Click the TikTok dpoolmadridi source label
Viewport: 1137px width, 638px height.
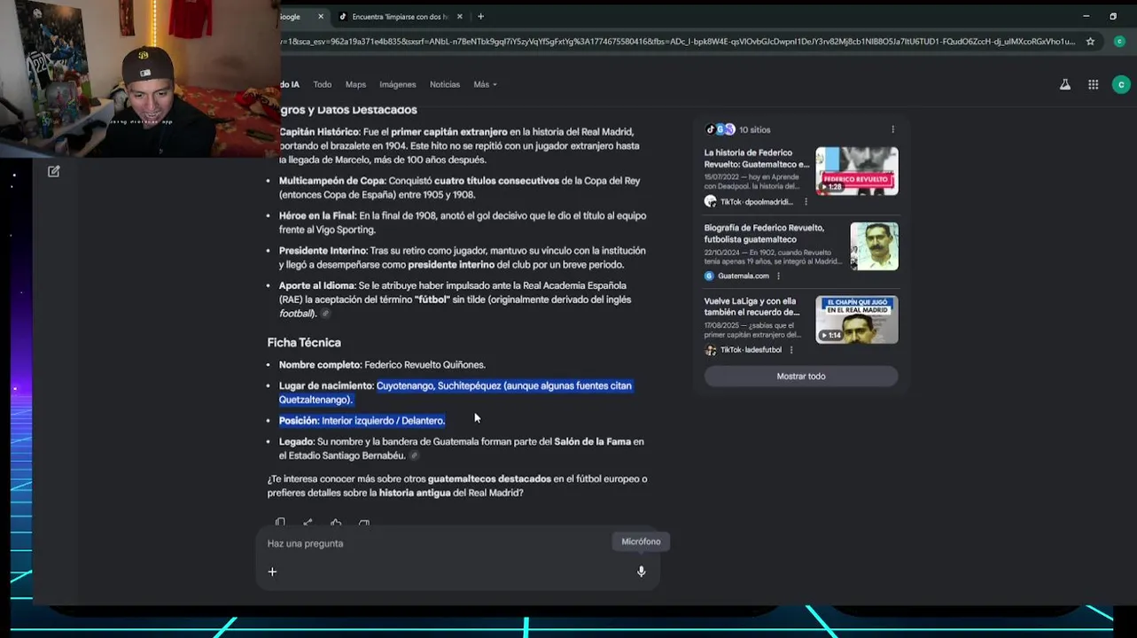tap(756, 202)
